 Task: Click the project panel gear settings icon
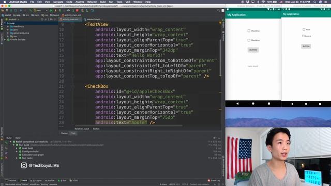pyautogui.click(x=51, y=19)
